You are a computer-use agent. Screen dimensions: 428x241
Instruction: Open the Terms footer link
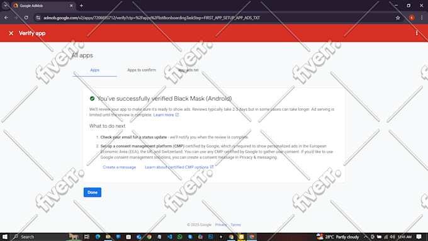point(235,225)
